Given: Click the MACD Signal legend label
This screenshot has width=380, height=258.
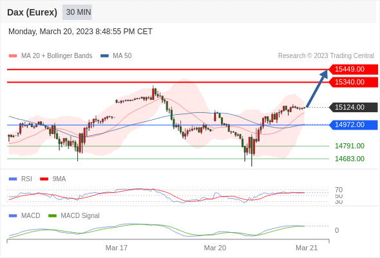Looking at the screenshot, I should 81,216.
